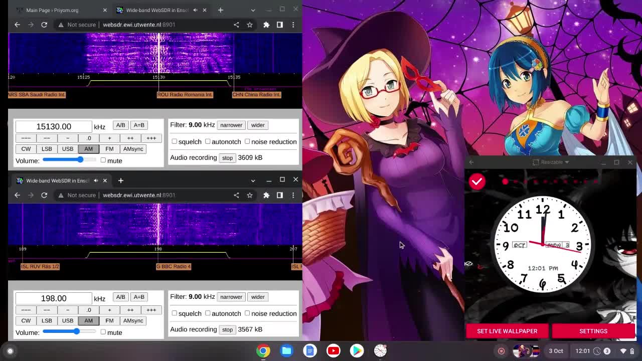This screenshot has width=642, height=361.
Task: Click SET LIVE WALLPAPER button
Action: point(507,331)
